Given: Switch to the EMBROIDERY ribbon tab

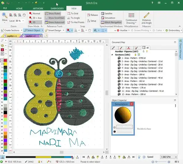Looking at the screenshot, I should click(x=57, y=9).
